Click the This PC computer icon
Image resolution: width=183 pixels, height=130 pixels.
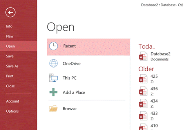(53, 78)
